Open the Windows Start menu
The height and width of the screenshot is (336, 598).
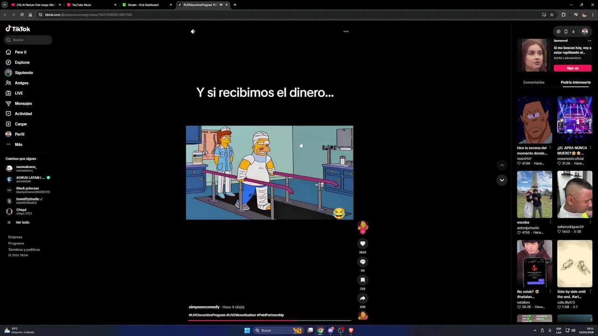click(x=247, y=330)
